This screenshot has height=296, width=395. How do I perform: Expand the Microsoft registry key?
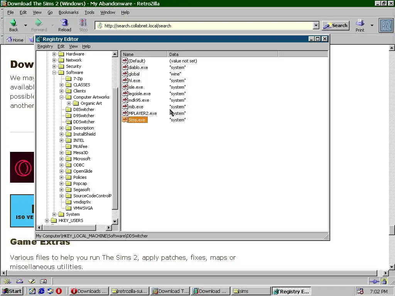click(61, 159)
